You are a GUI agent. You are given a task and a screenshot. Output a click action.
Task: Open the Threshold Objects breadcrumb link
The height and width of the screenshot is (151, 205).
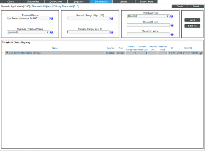[42, 6]
